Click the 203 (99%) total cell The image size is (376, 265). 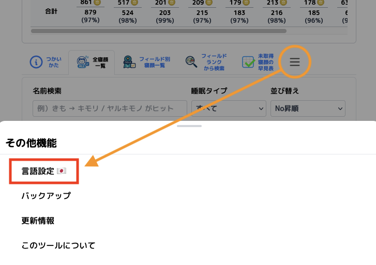point(165,17)
